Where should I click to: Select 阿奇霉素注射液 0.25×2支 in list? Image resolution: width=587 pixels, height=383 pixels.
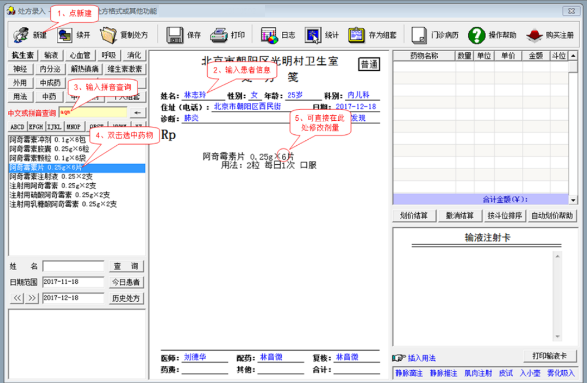pos(51,176)
